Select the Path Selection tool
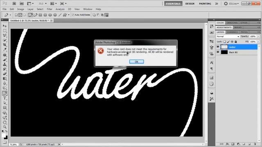 pyautogui.click(x=5, y=103)
